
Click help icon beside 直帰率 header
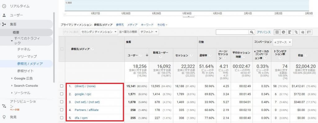pos(210,55)
